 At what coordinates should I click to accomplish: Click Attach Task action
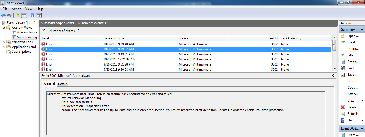click(352, 94)
